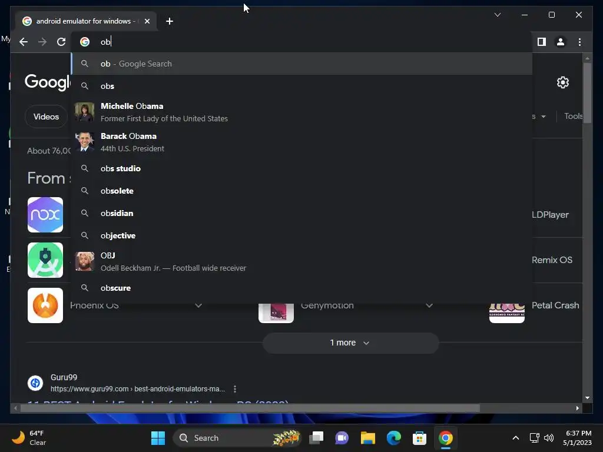This screenshot has width=603, height=452.
Task: Open Task View on taskbar
Action: tap(316, 438)
